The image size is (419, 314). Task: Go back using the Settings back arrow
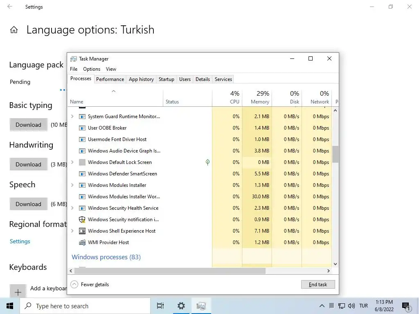(10, 7)
